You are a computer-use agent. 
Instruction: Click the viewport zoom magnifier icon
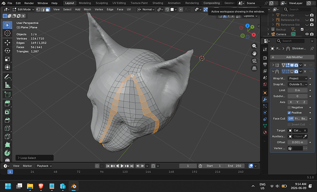coord(254,46)
